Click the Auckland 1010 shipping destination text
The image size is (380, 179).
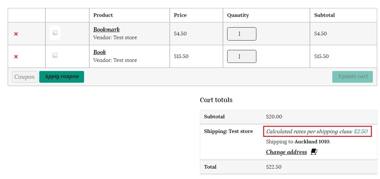(312, 142)
